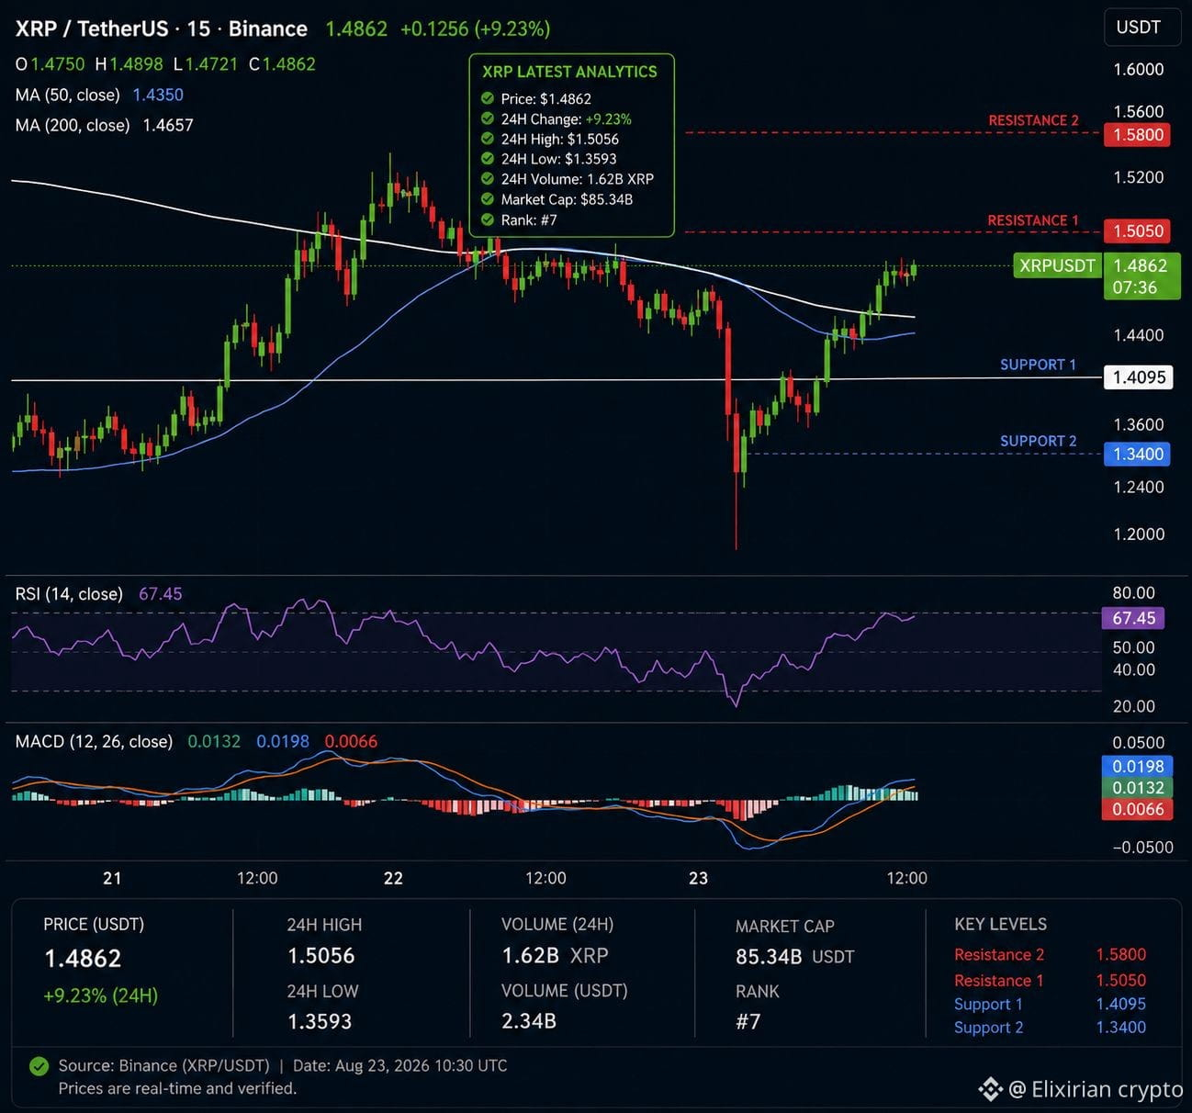This screenshot has width=1192, height=1113.
Task: Click the VOLUME (24H) value 1.62B XRP
Action: click(x=555, y=956)
